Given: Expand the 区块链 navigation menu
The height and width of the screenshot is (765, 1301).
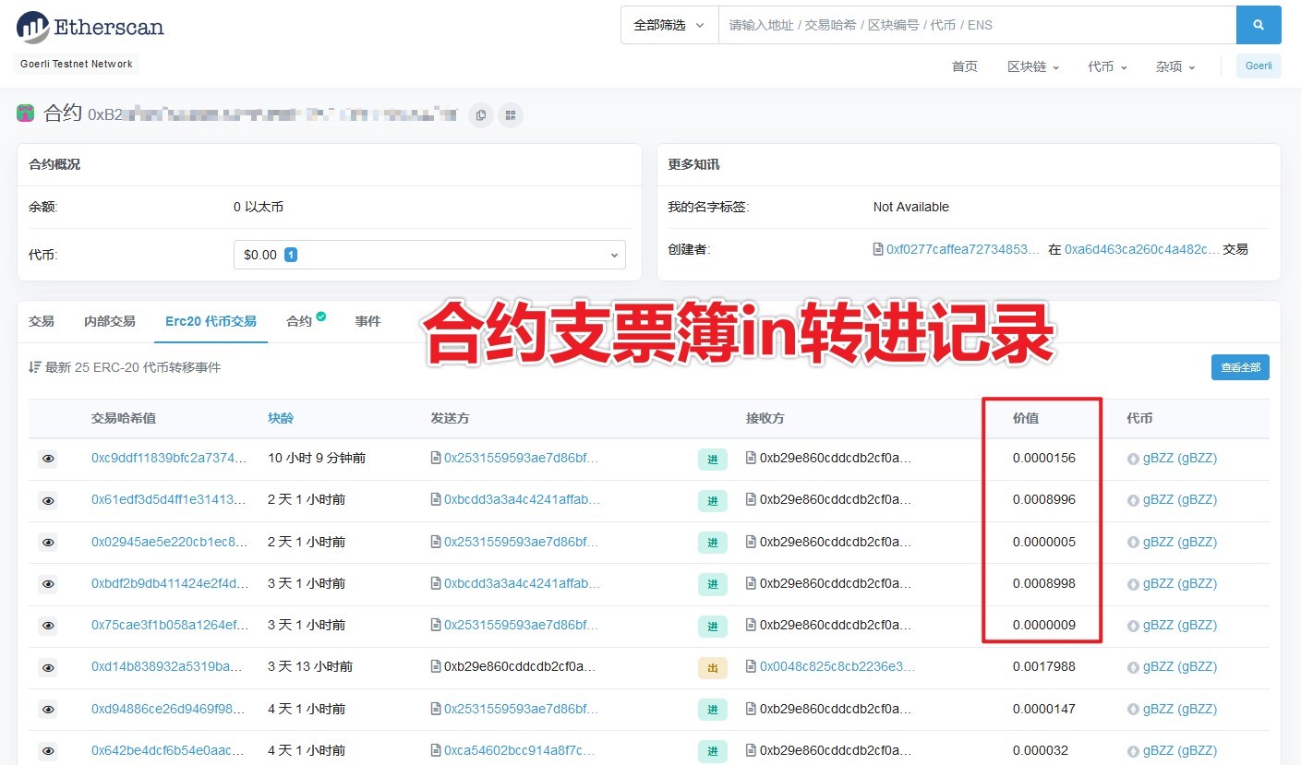Looking at the screenshot, I should coord(1032,66).
